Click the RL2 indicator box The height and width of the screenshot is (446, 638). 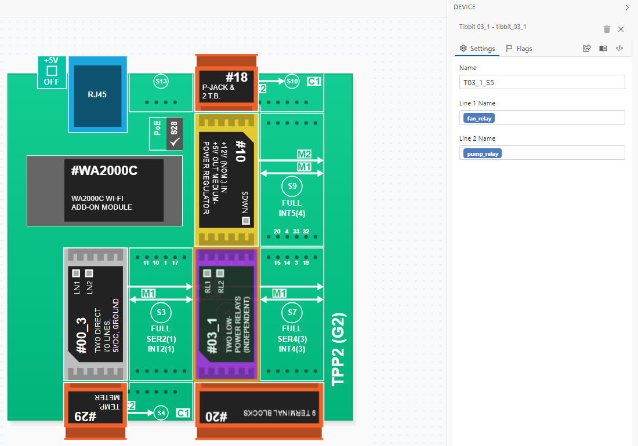click(x=220, y=273)
